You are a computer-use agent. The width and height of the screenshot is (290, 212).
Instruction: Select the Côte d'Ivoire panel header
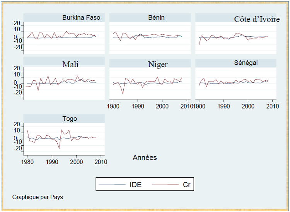(257, 19)
